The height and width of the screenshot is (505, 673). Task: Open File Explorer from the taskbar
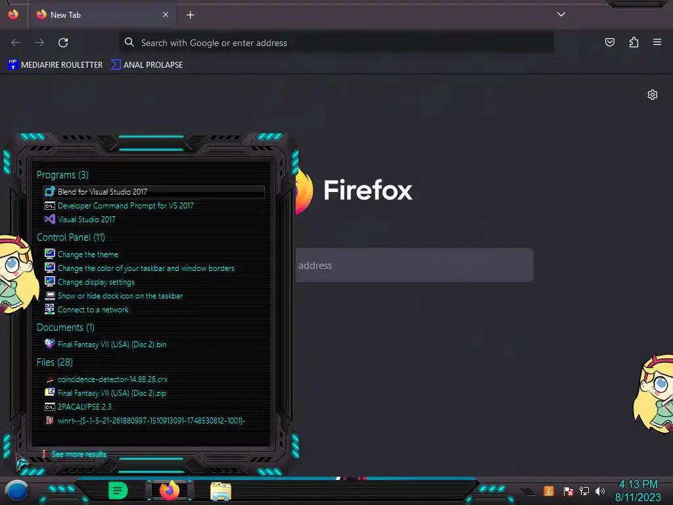point(221,491)
